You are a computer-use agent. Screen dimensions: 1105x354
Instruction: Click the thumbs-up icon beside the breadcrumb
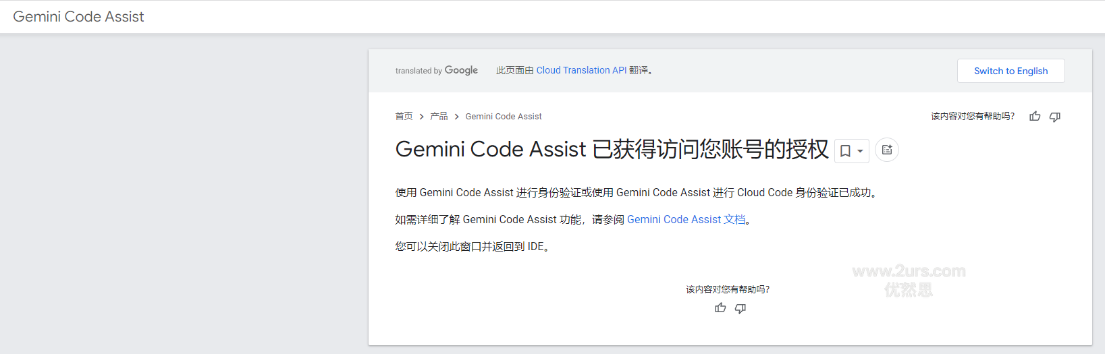pos(1035,117)
